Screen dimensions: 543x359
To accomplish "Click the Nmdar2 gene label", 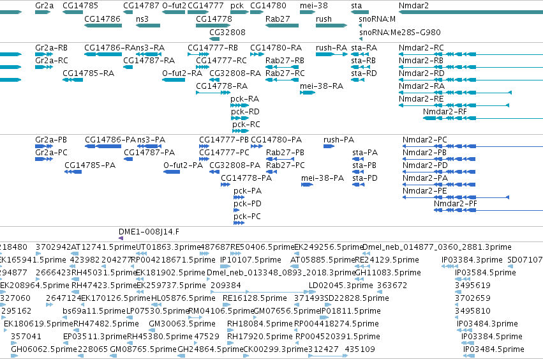I will (x=413, y=6).
